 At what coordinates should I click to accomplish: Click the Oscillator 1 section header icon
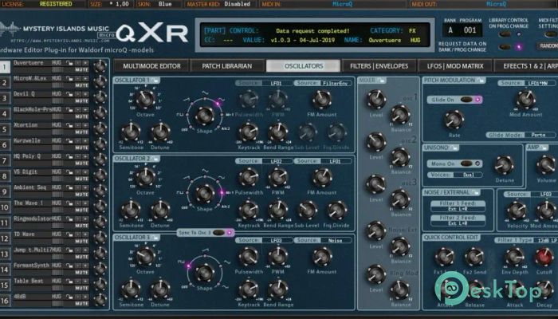tap(156, 81)
